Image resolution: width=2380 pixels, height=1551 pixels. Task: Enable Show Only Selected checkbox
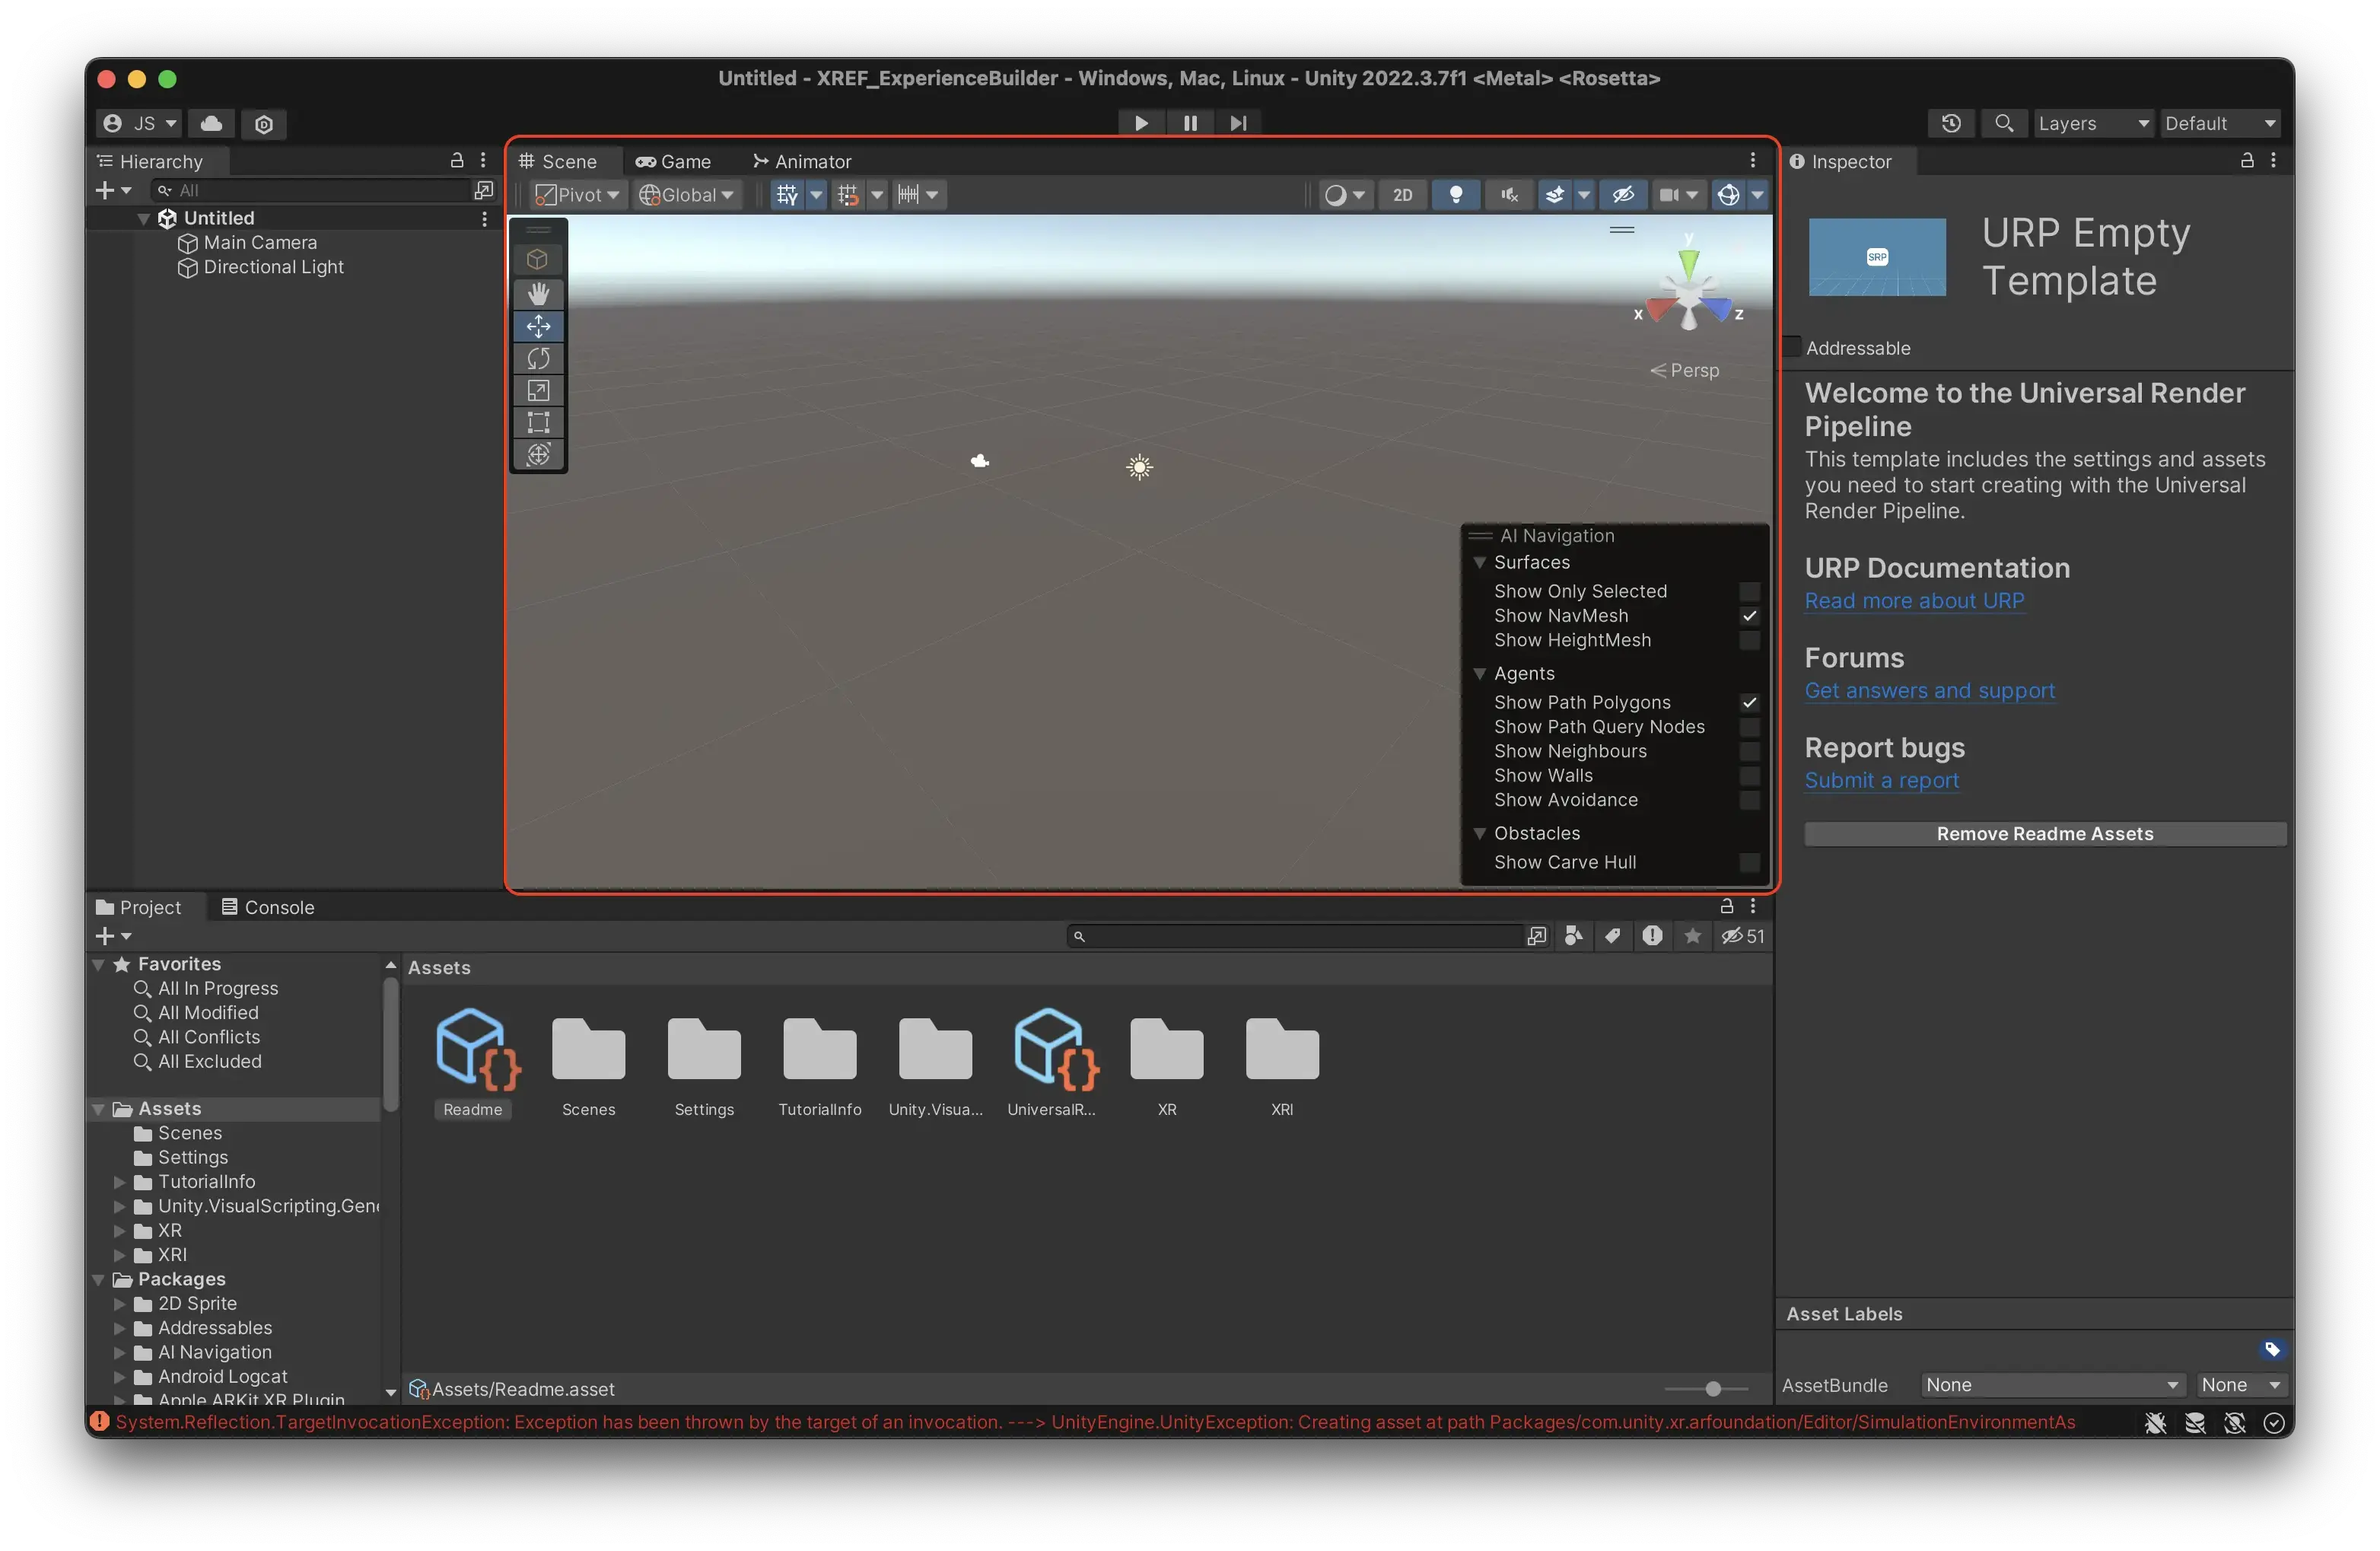point(1748,591)
